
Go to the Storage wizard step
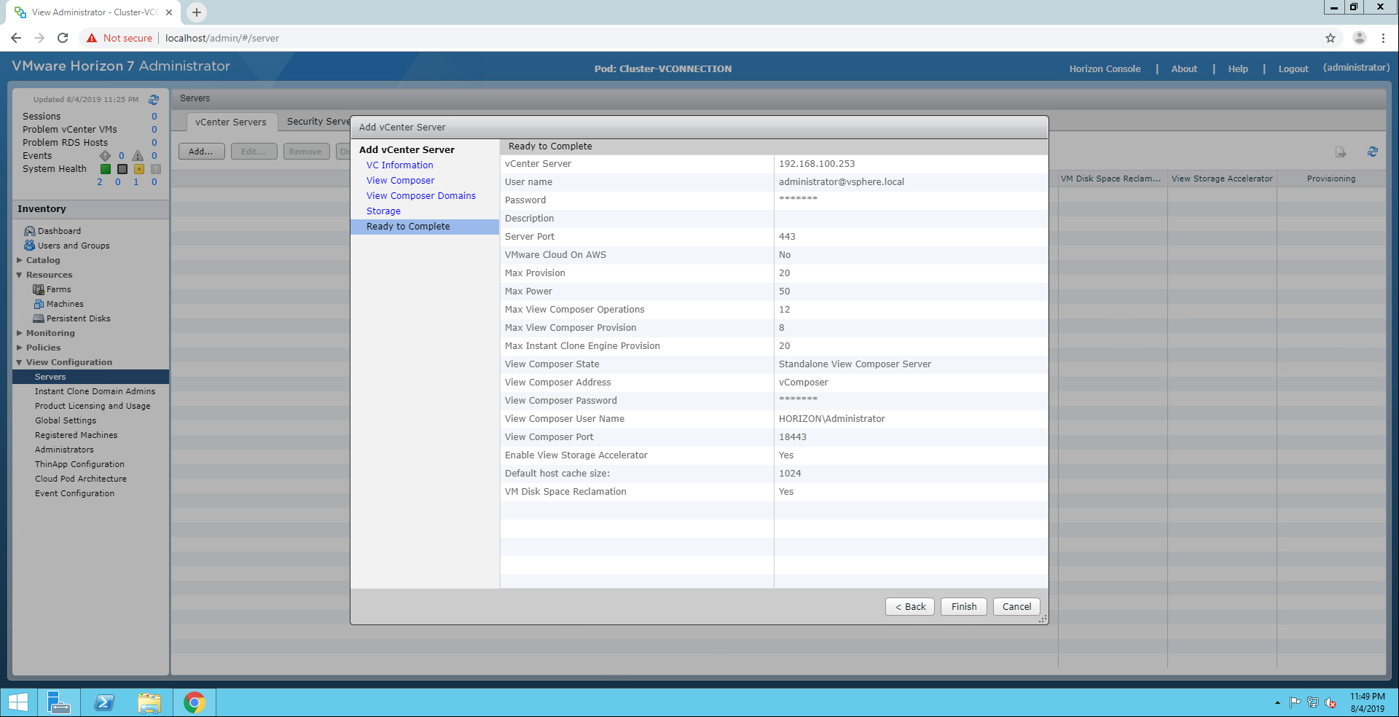pyautogui.click(x=383, y=211)
